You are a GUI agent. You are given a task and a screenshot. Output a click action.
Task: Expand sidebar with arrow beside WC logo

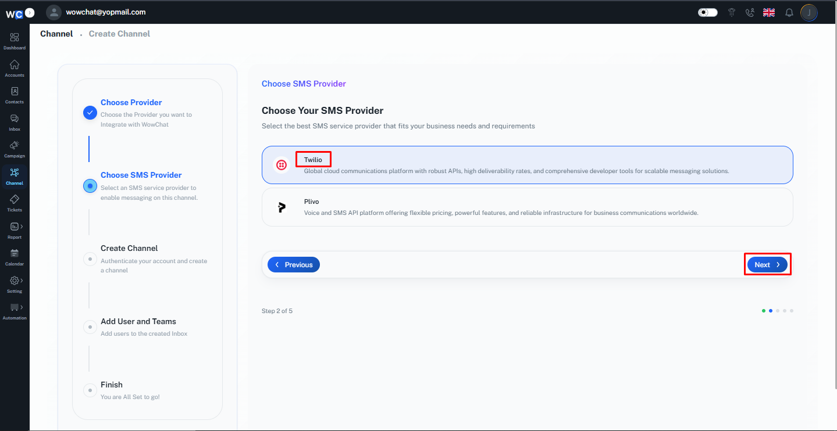click(x=30, y=12)
